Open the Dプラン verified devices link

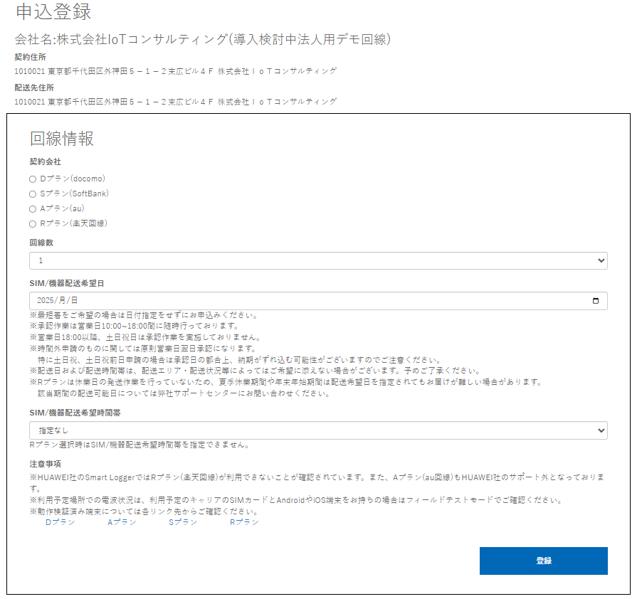point(60,522)
